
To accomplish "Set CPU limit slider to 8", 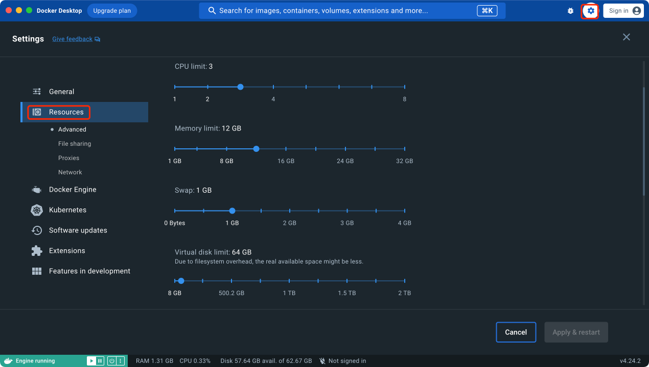I will [x=405, y=87].
